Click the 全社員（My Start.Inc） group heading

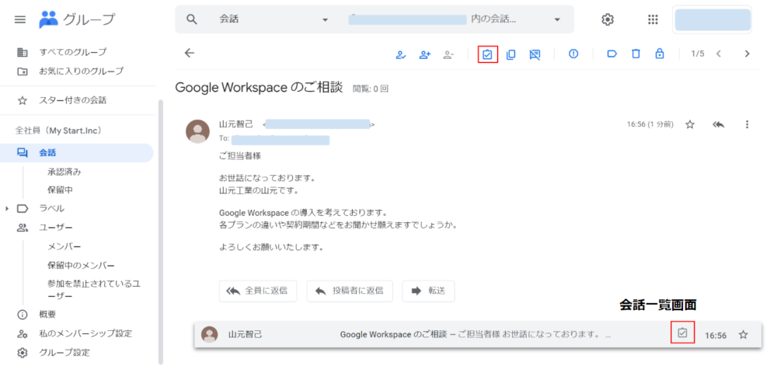58,131
